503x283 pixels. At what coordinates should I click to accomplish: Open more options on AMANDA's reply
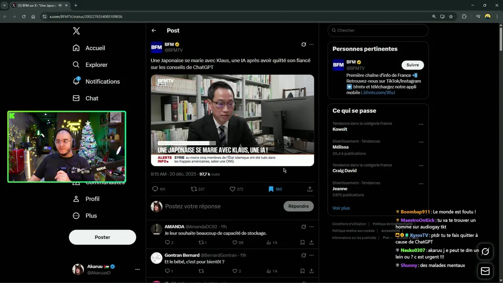pos(311,227)
